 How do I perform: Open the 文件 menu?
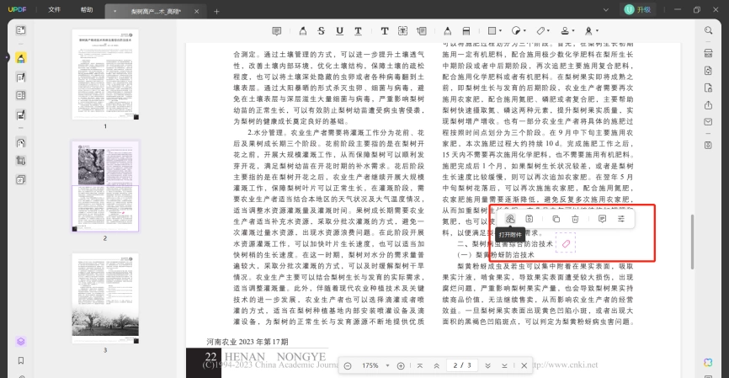point(55,10)
